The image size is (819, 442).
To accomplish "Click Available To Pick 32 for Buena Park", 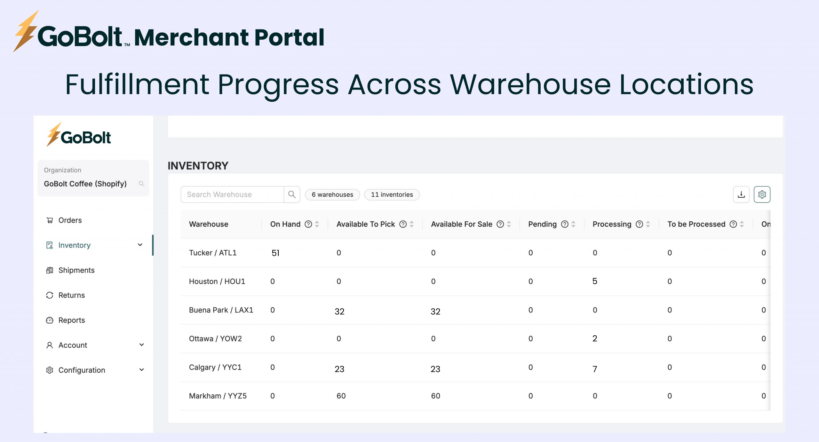I will [339, 311].
